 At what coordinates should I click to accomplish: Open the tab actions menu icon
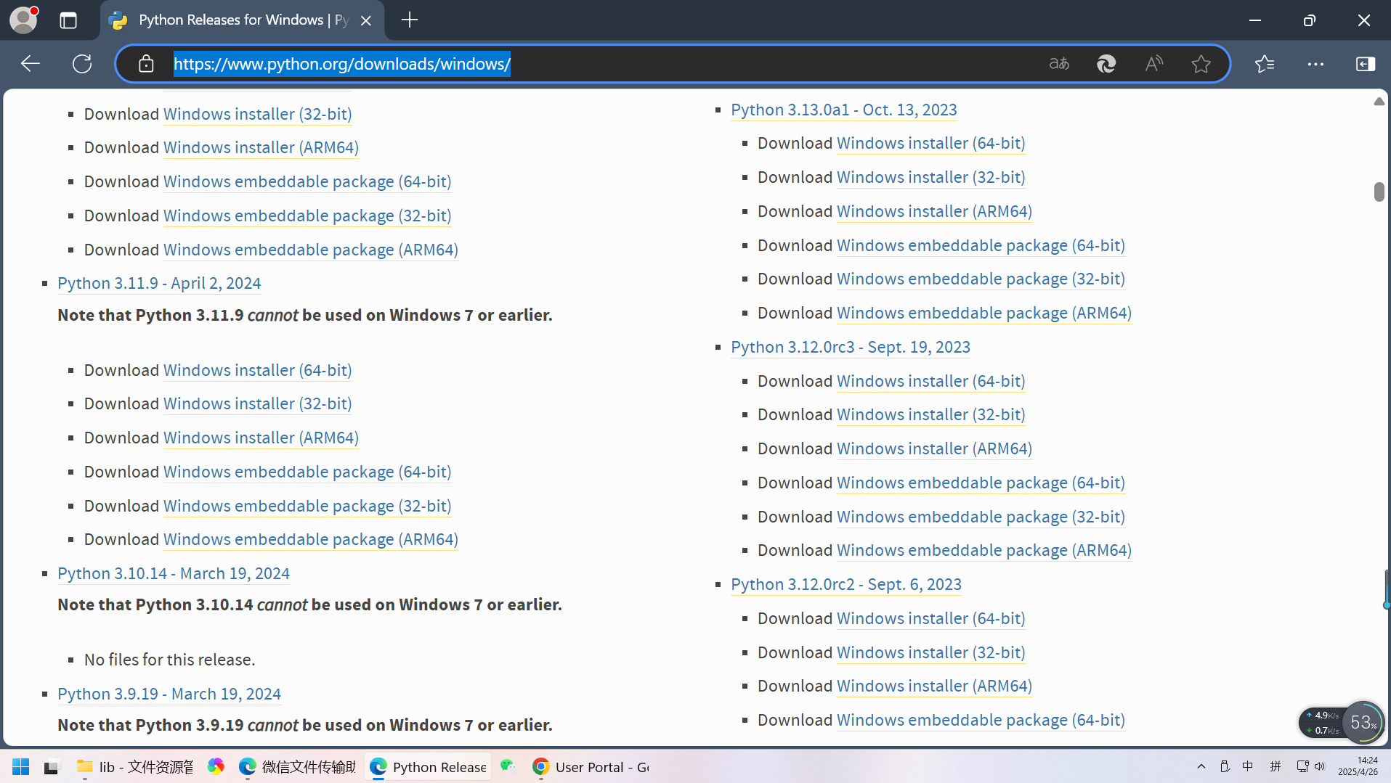point(68,20)
